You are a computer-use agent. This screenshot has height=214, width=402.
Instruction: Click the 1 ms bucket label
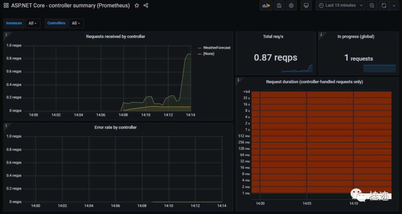[246, 193]
